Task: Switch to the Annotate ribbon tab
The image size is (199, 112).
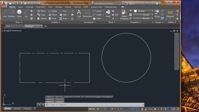Action: point(30,7)
